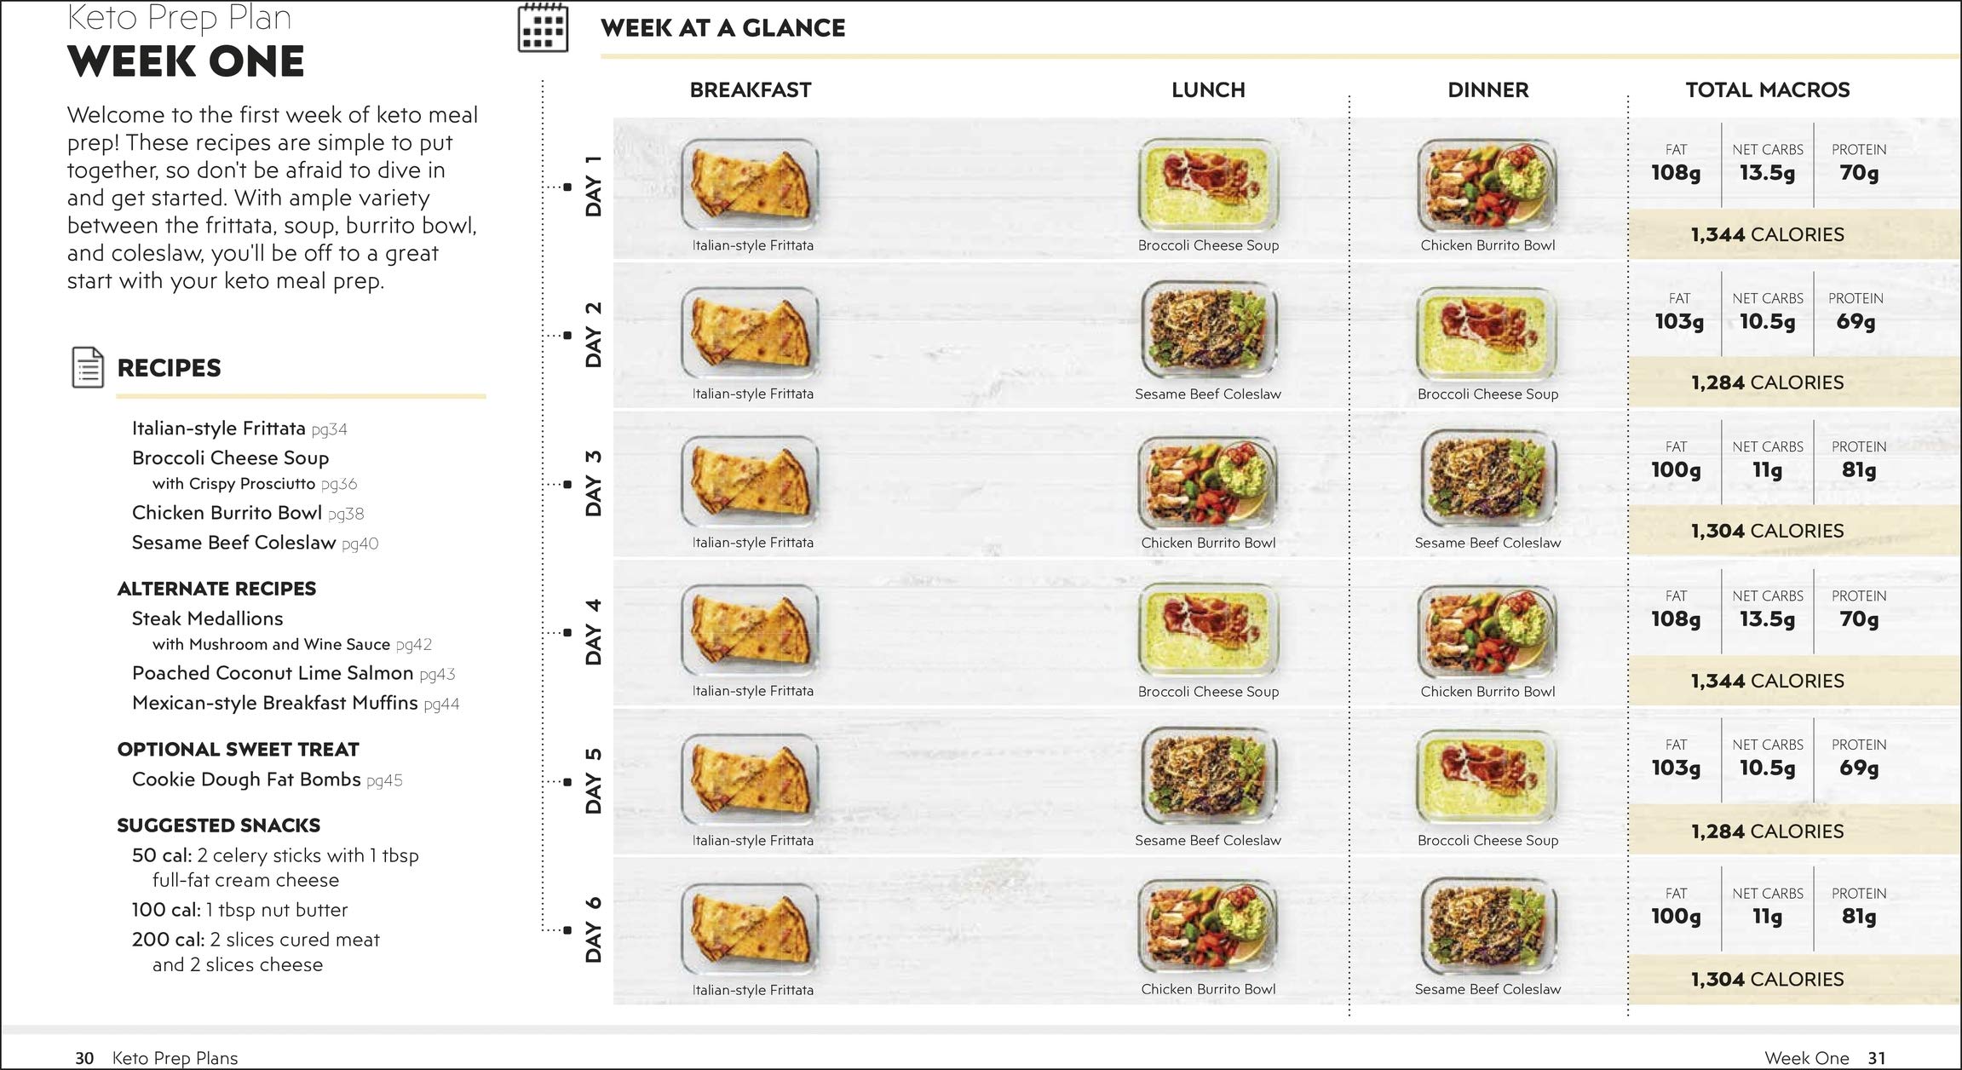Click the Total Macros column heading

(1767, 89)
